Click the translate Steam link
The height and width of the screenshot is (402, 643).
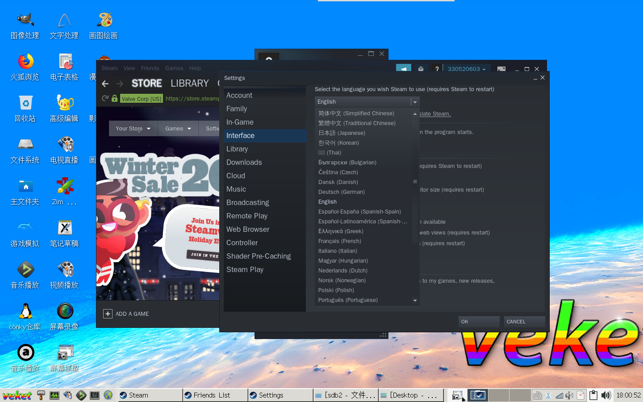click(x=435, y=114)
